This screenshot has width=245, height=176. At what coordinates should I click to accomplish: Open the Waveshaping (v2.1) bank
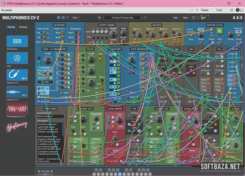pyautogui.click(x=17, y=109)
